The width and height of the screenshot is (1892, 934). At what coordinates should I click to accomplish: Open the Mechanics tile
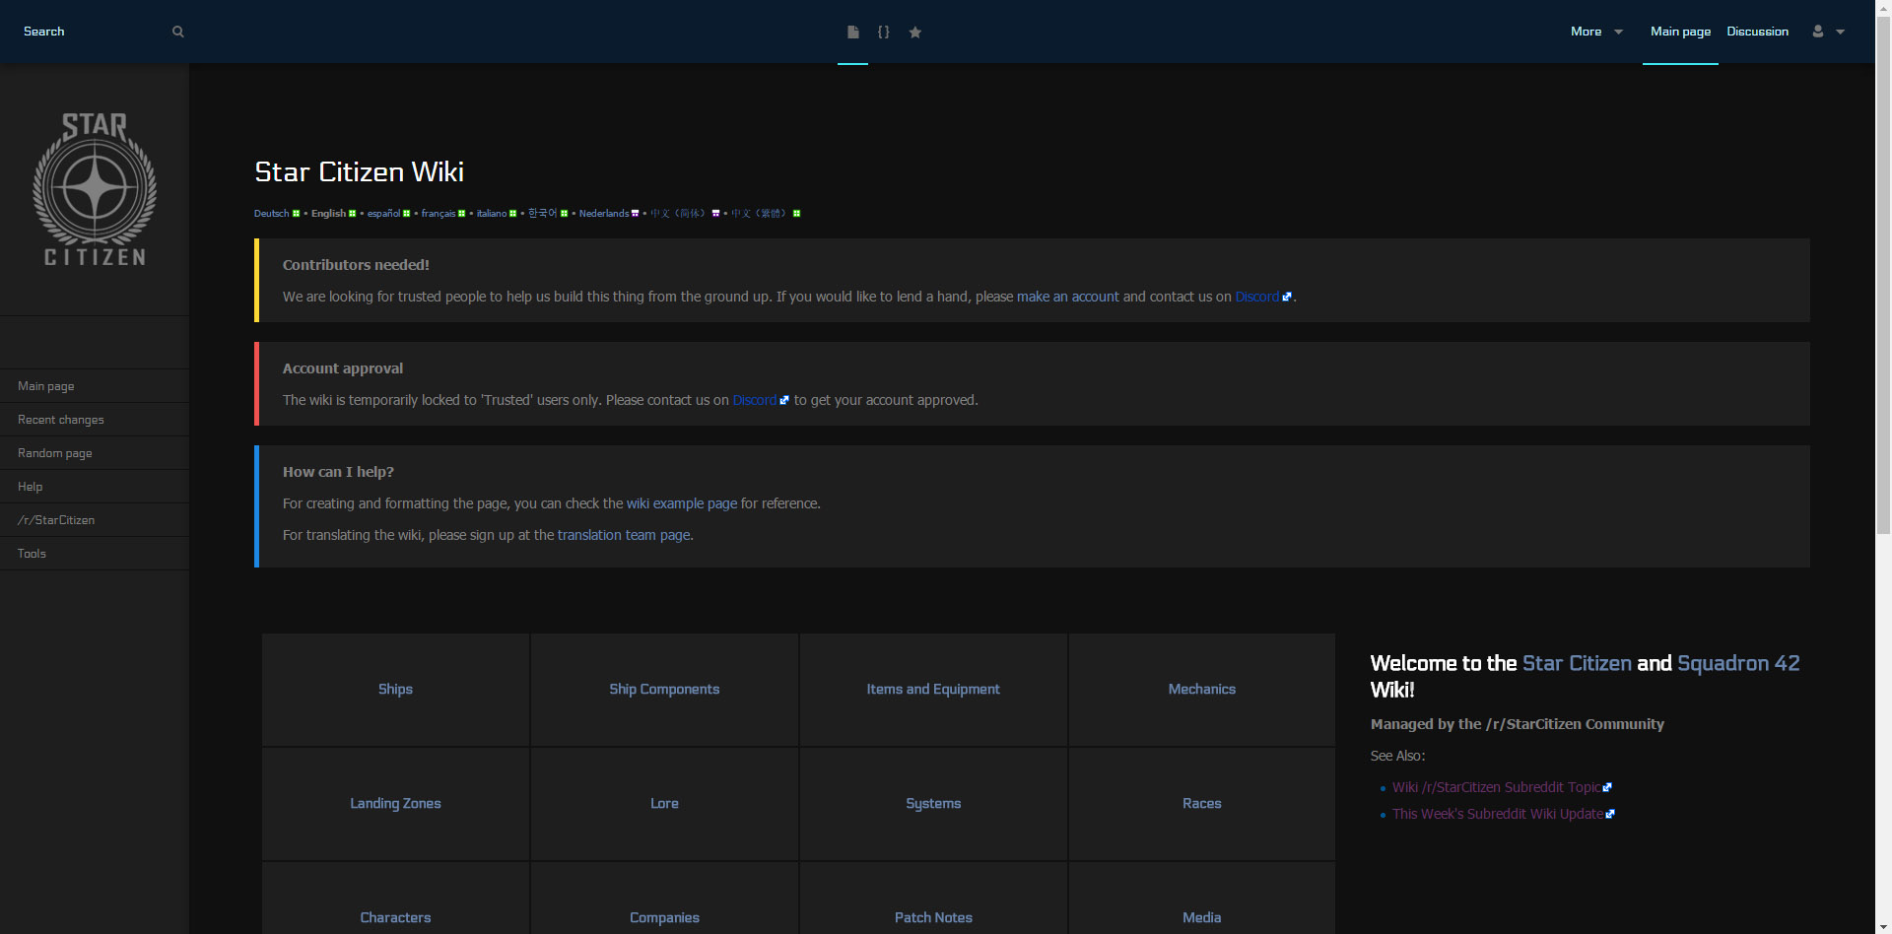click(1202, 690)
